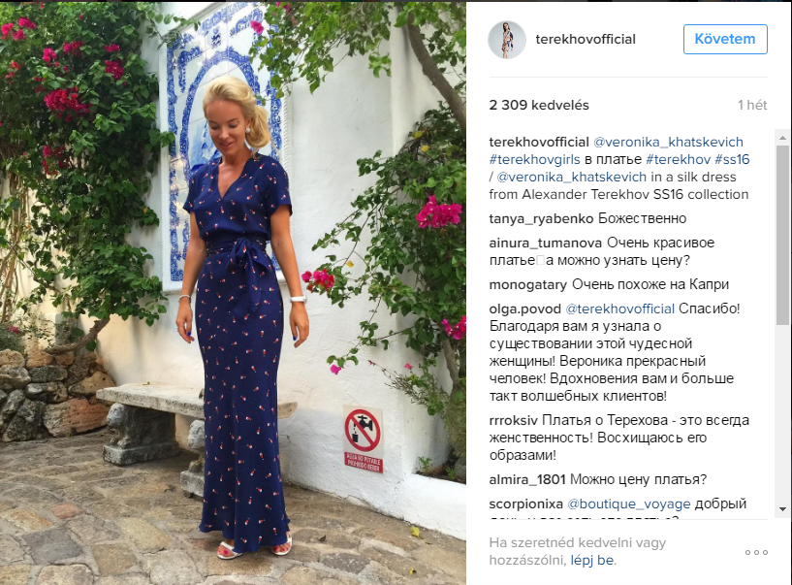Image resolution: width=792 pixels, height=585 pixels.
Task: Open the @boutique_voyage mention
Action: pyautogui.click(x=629, y=504)
